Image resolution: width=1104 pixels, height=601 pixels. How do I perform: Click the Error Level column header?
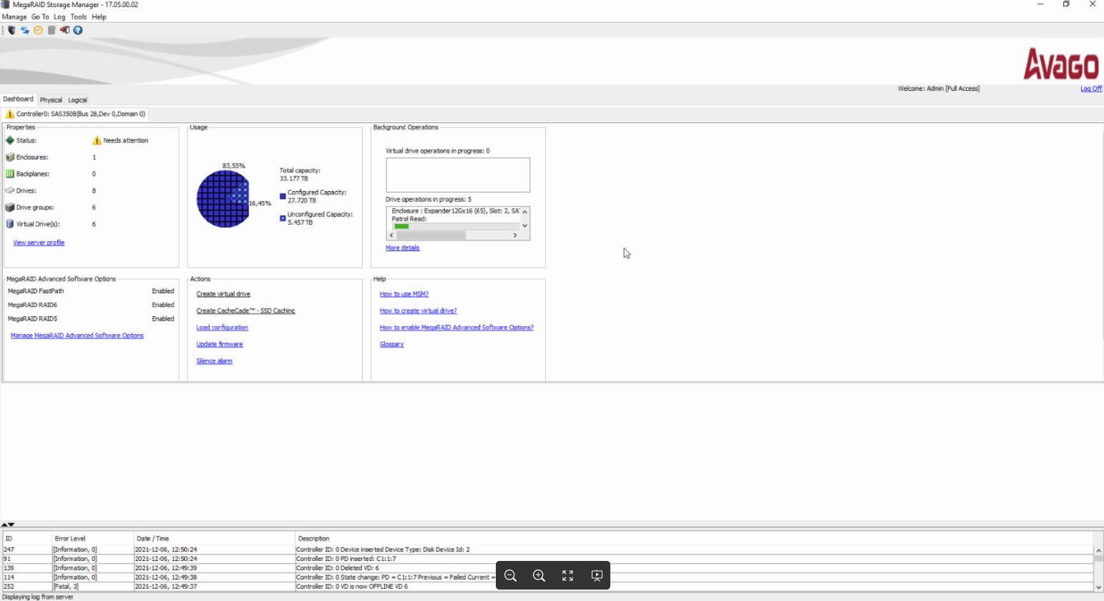[70, 539]
